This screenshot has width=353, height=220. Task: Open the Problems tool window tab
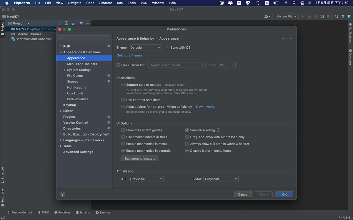[62, 212]
